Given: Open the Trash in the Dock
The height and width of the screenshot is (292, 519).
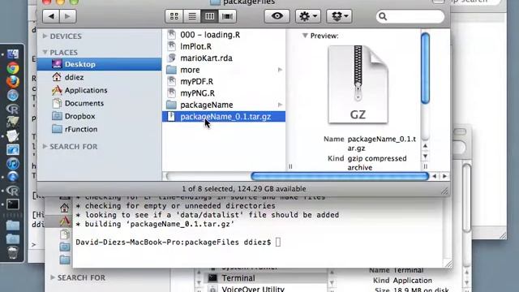Looking at the screenshot, I should (13, 252).
